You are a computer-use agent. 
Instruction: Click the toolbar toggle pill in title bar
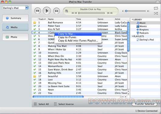click(158, 2)
